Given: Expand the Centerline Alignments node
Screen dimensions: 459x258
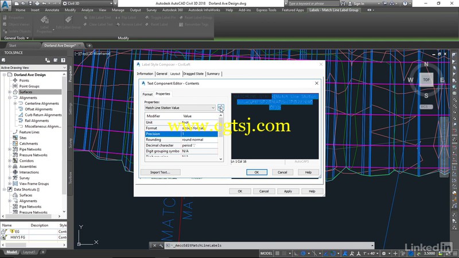Looking at the screenshot, I should 15,103.
